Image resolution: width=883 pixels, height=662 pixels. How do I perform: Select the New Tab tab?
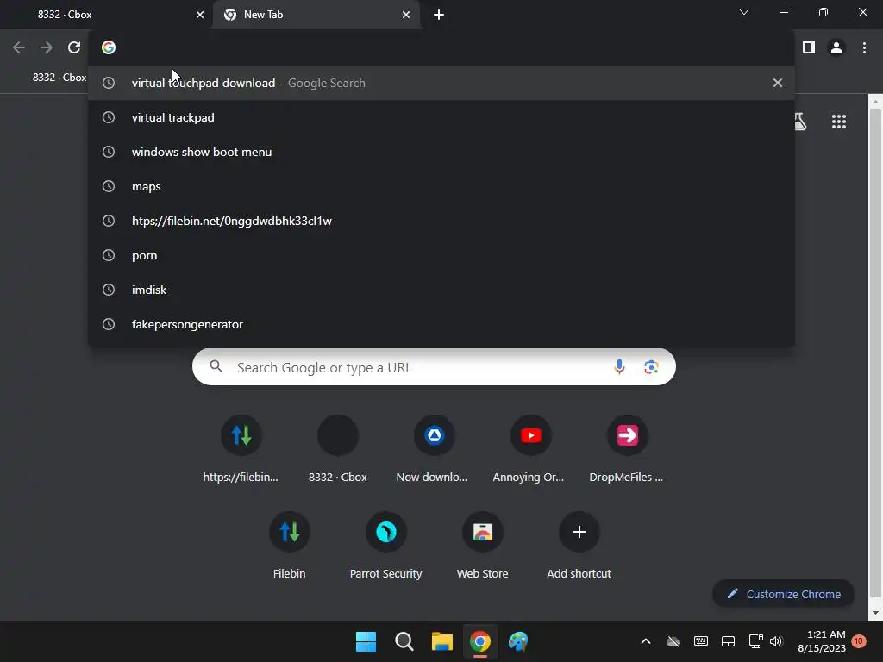316,15
